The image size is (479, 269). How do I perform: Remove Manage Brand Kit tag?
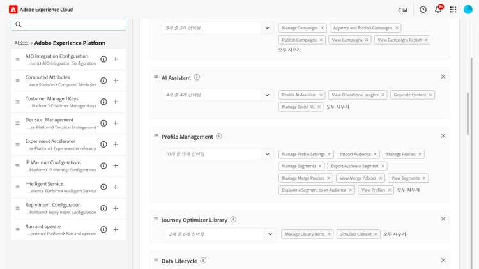click(319, 107)
